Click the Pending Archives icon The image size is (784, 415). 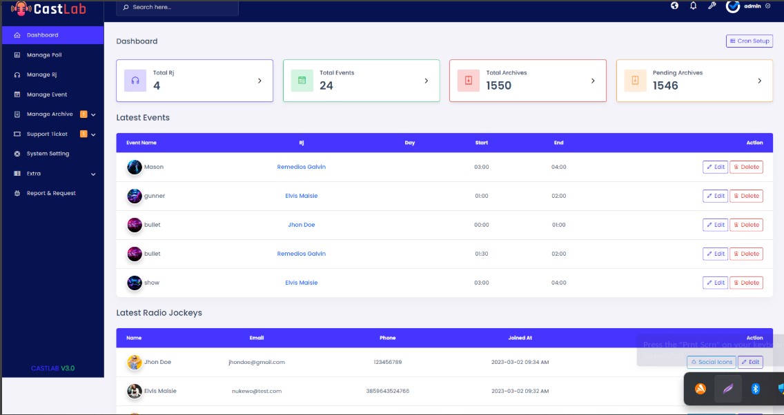635,81
